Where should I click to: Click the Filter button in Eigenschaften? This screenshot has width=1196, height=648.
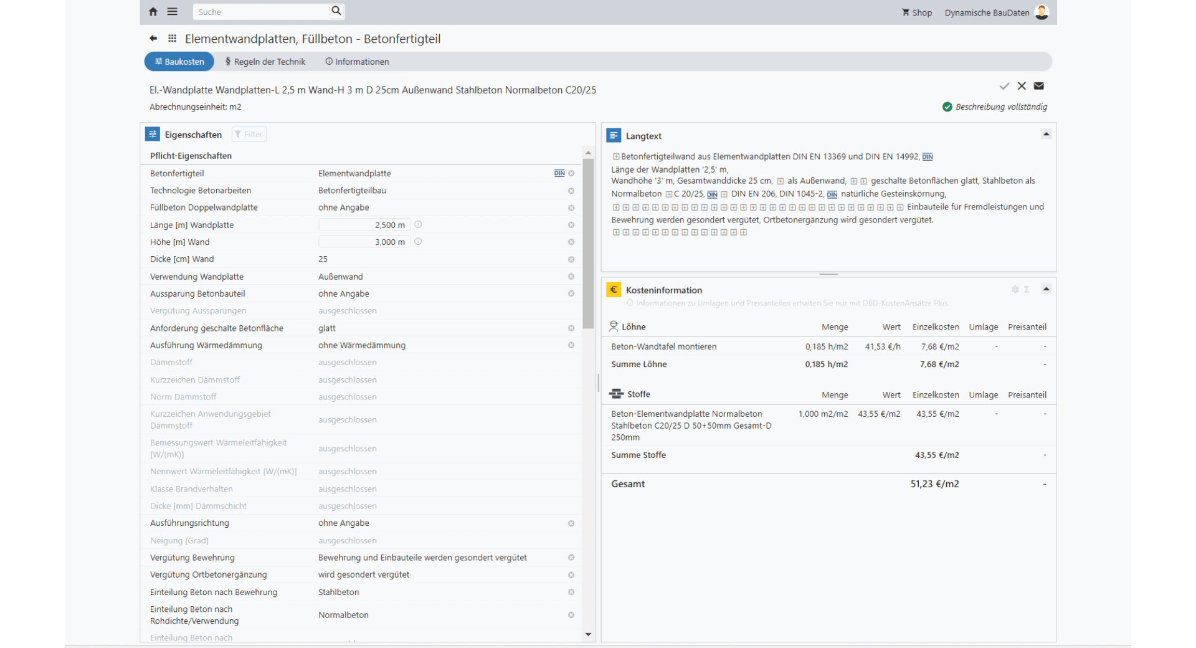249,135
